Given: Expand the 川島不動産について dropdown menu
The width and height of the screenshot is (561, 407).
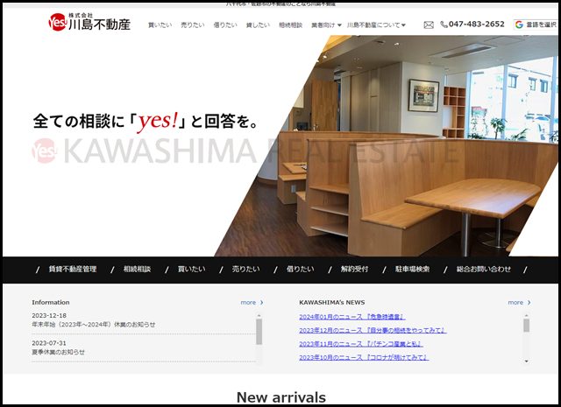Looking at the screenshot, I should pyautogui.click(x=376, y=25).
